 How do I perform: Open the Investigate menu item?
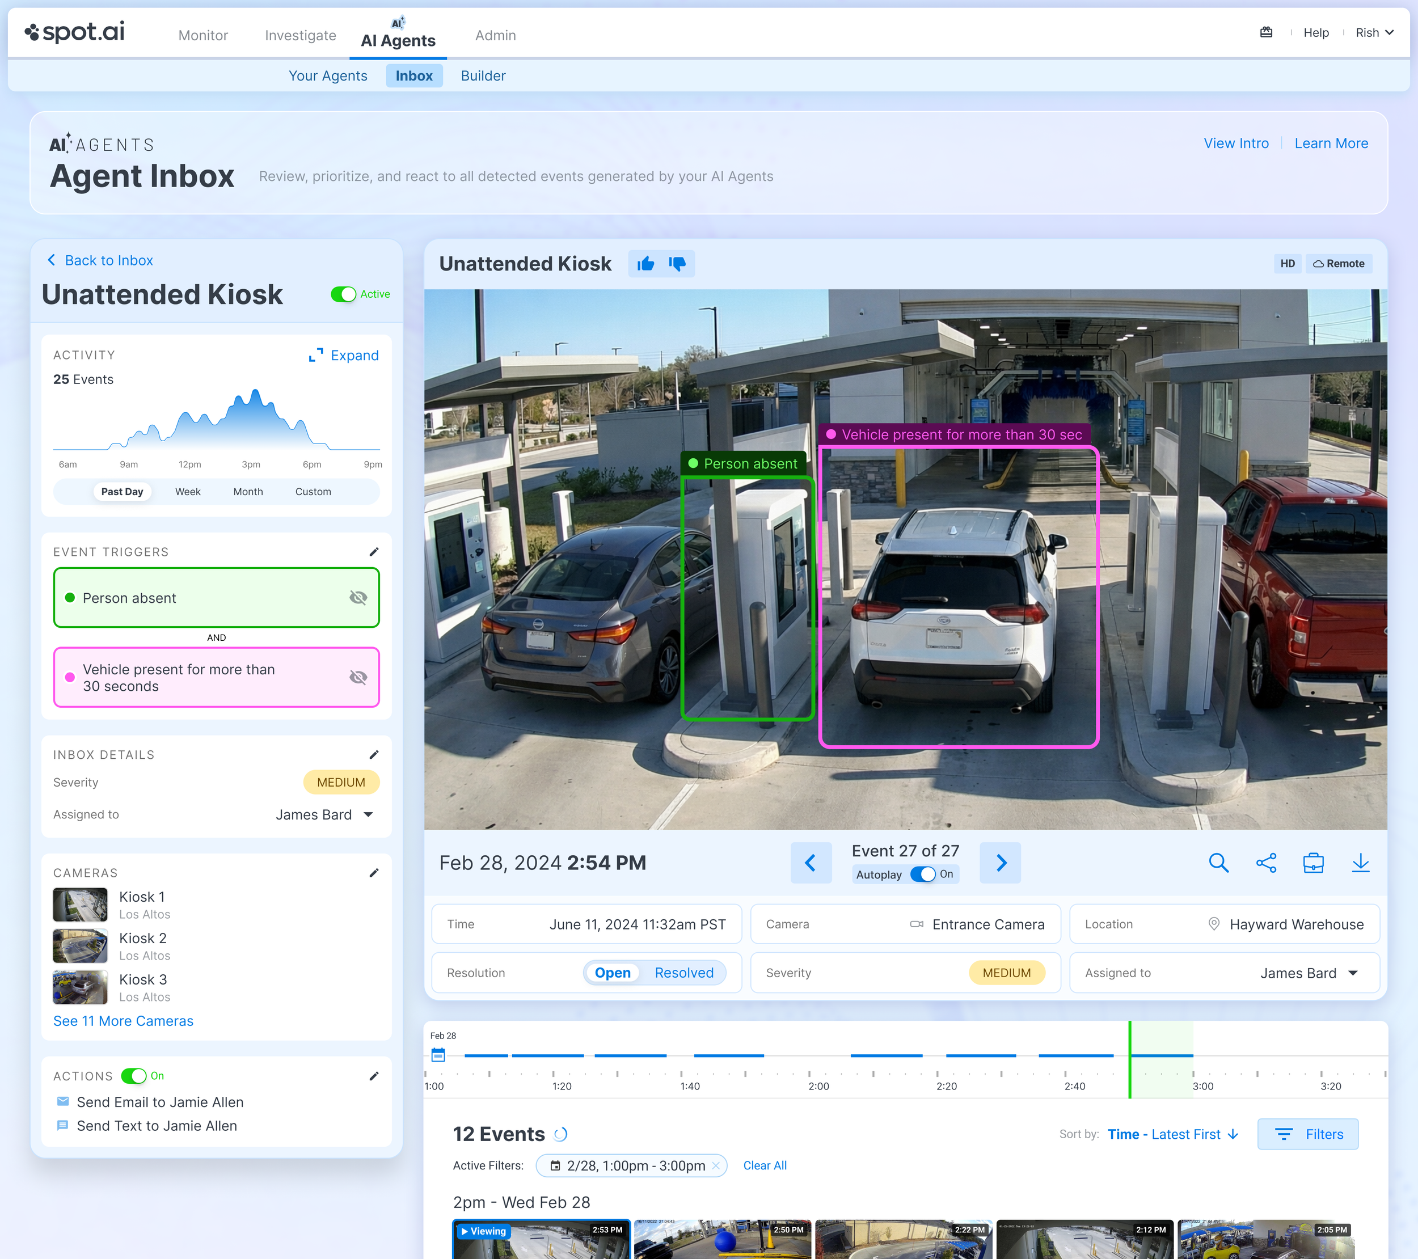pos(301,35)
